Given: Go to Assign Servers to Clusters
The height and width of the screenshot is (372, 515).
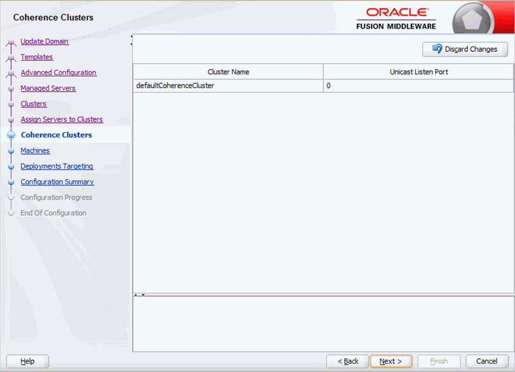Looking at the screenshot, I should pyautogui.click(x=61, y=119).
